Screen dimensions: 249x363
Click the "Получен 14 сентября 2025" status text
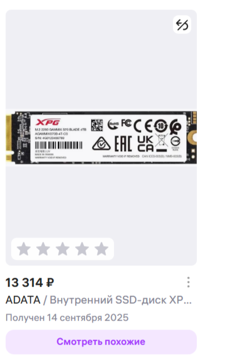(x=67, y=317)
